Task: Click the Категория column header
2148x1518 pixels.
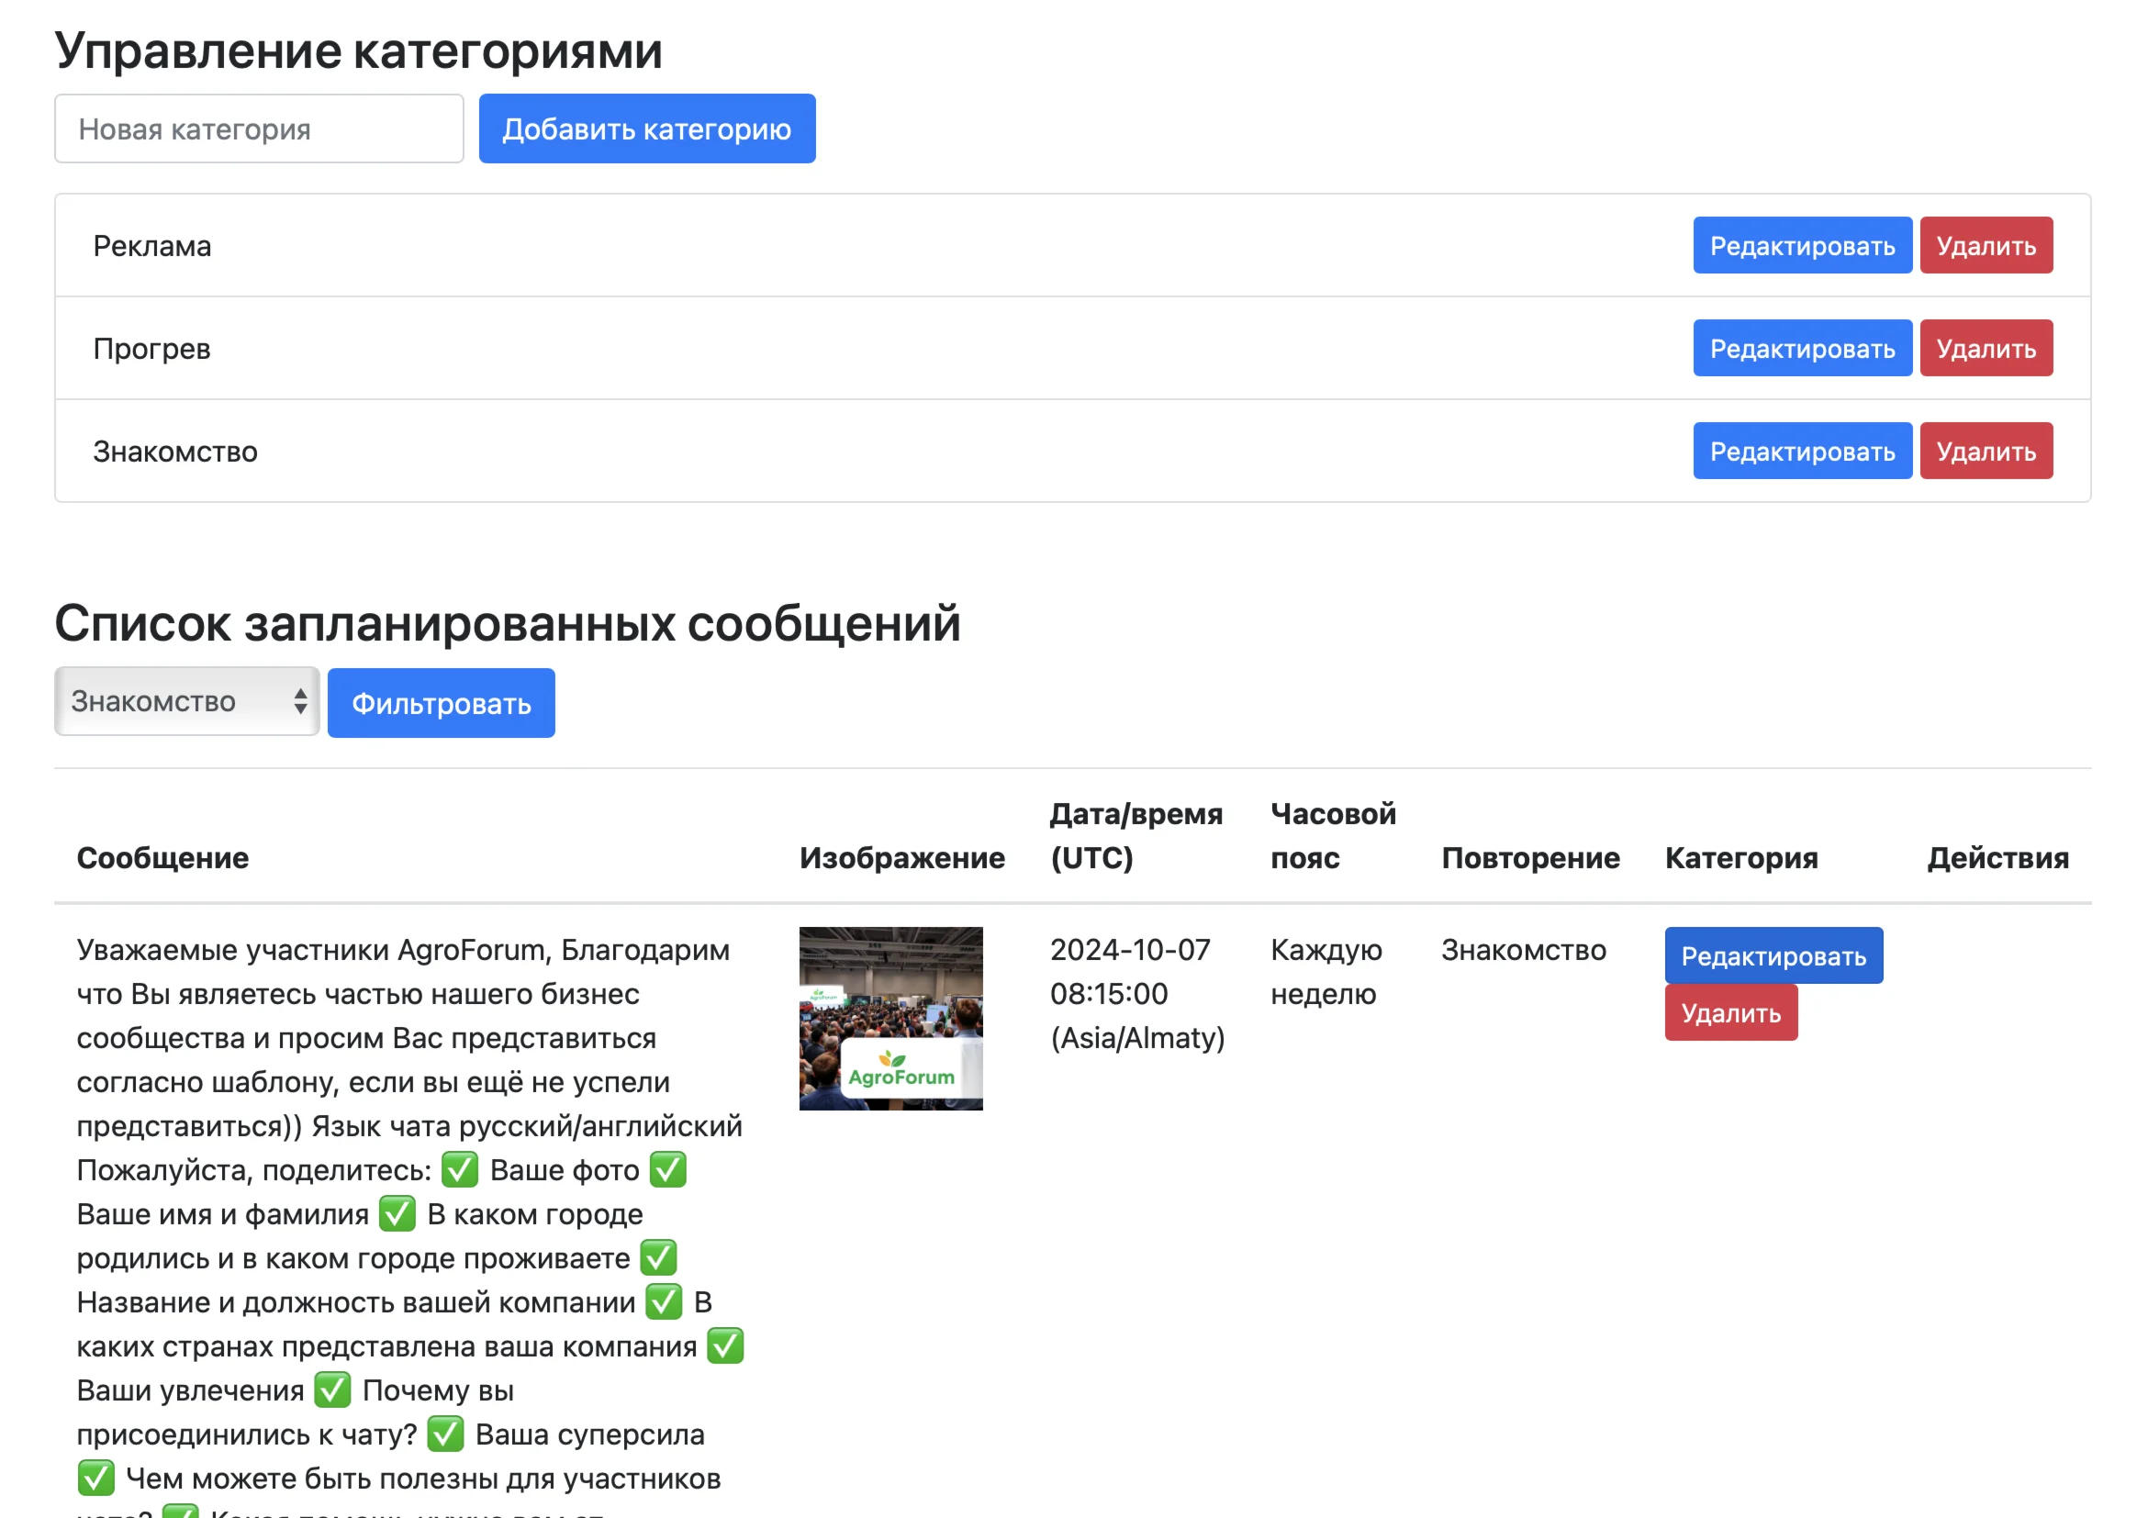Action: point(1740,858)
